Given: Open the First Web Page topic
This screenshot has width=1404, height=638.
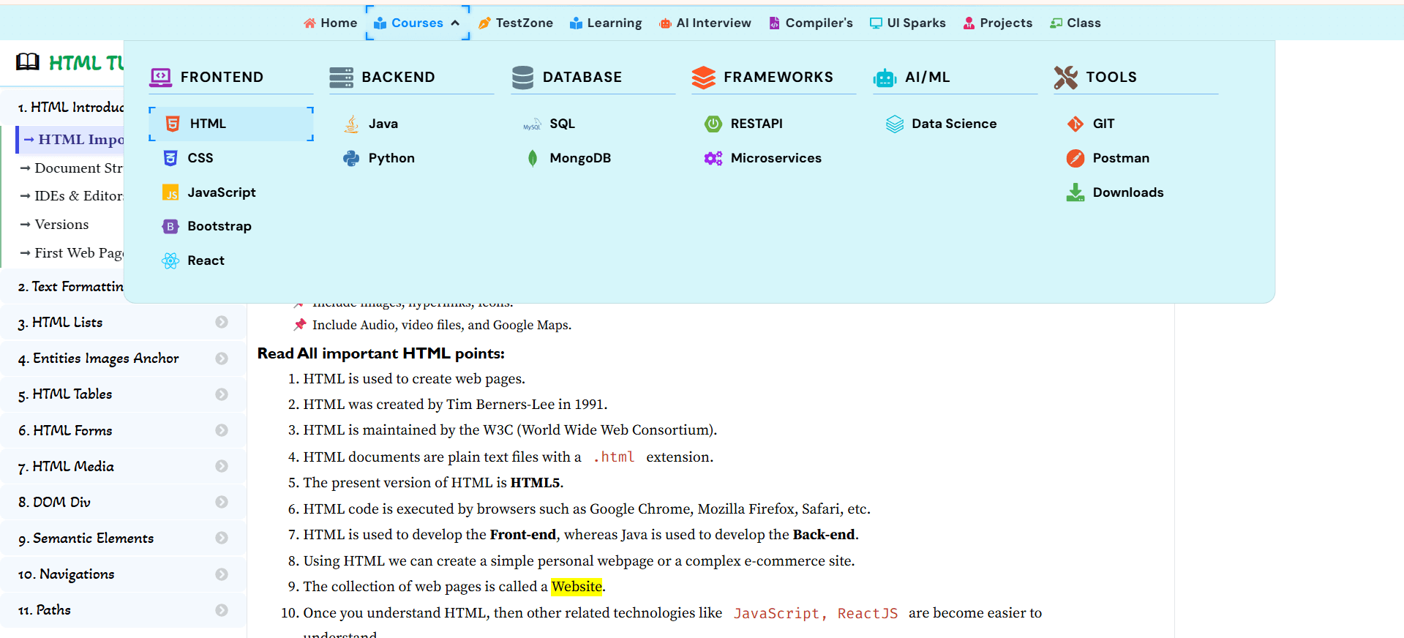Looking at the screenshot, I should (79, 253).
